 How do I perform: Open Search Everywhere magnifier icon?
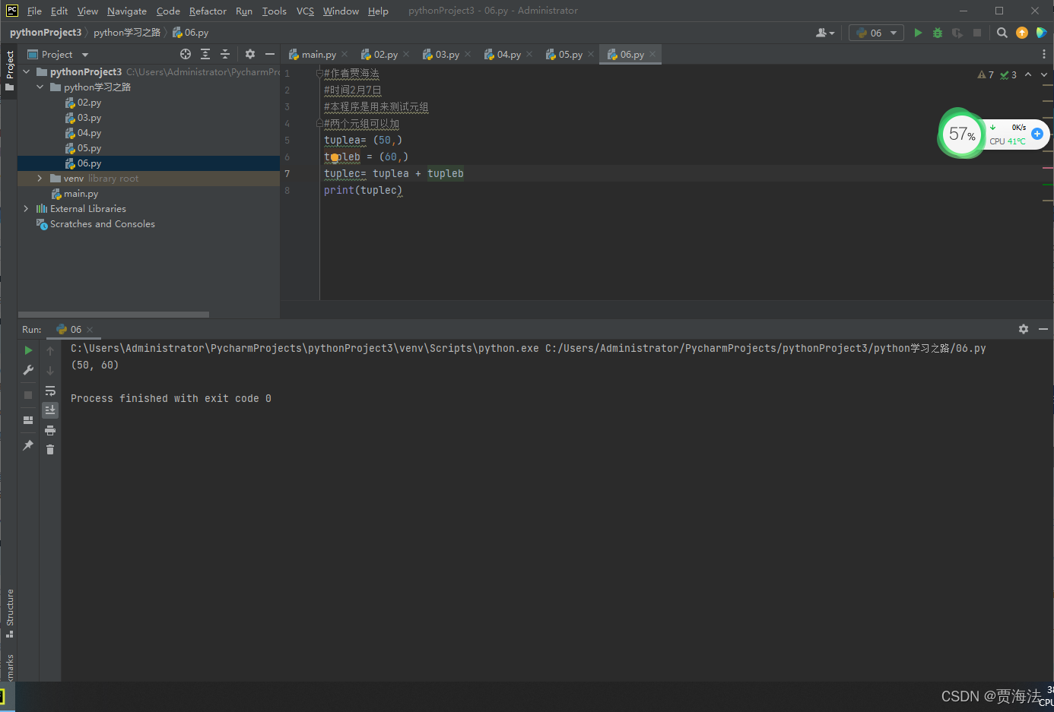pos(1002,33)
